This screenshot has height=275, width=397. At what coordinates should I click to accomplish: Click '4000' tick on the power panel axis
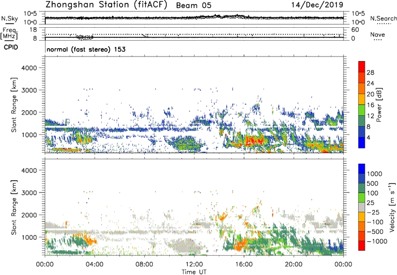(x=29, y=68)
